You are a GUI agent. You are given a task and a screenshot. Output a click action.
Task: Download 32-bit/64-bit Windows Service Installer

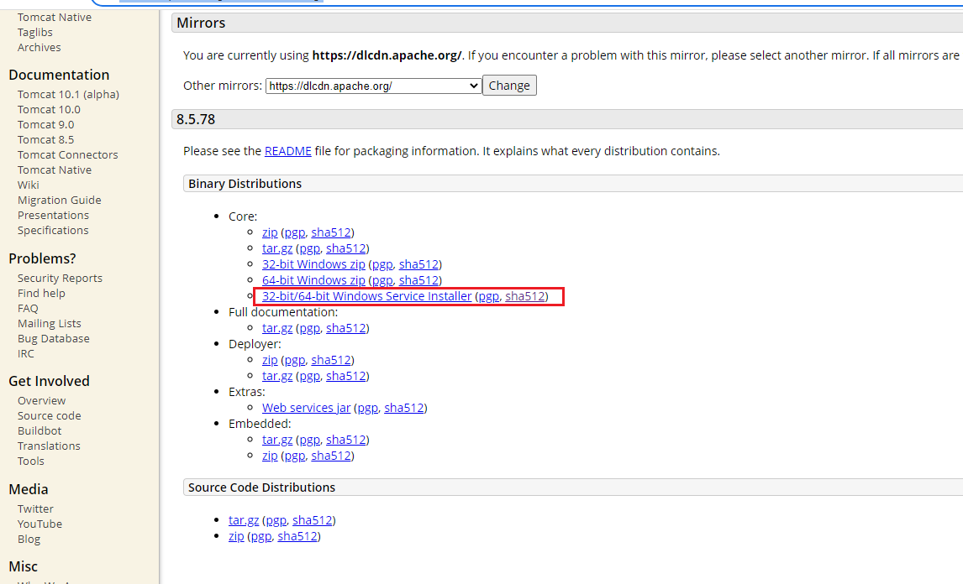coord(366,296)
